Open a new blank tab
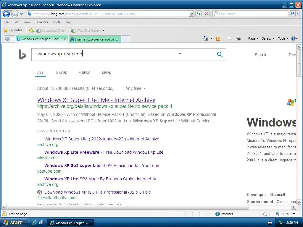The height and width of the screenshot is (227, 303). click(x=125, y=39)
